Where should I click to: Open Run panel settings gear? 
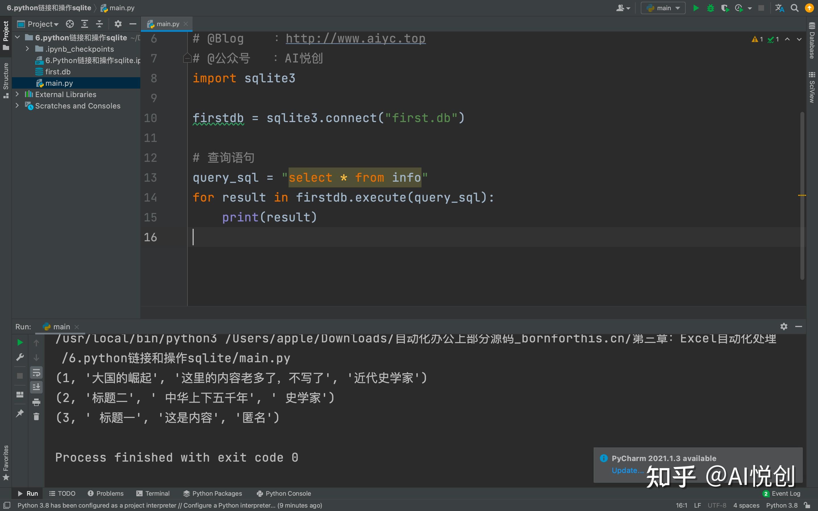pos(784,326)
